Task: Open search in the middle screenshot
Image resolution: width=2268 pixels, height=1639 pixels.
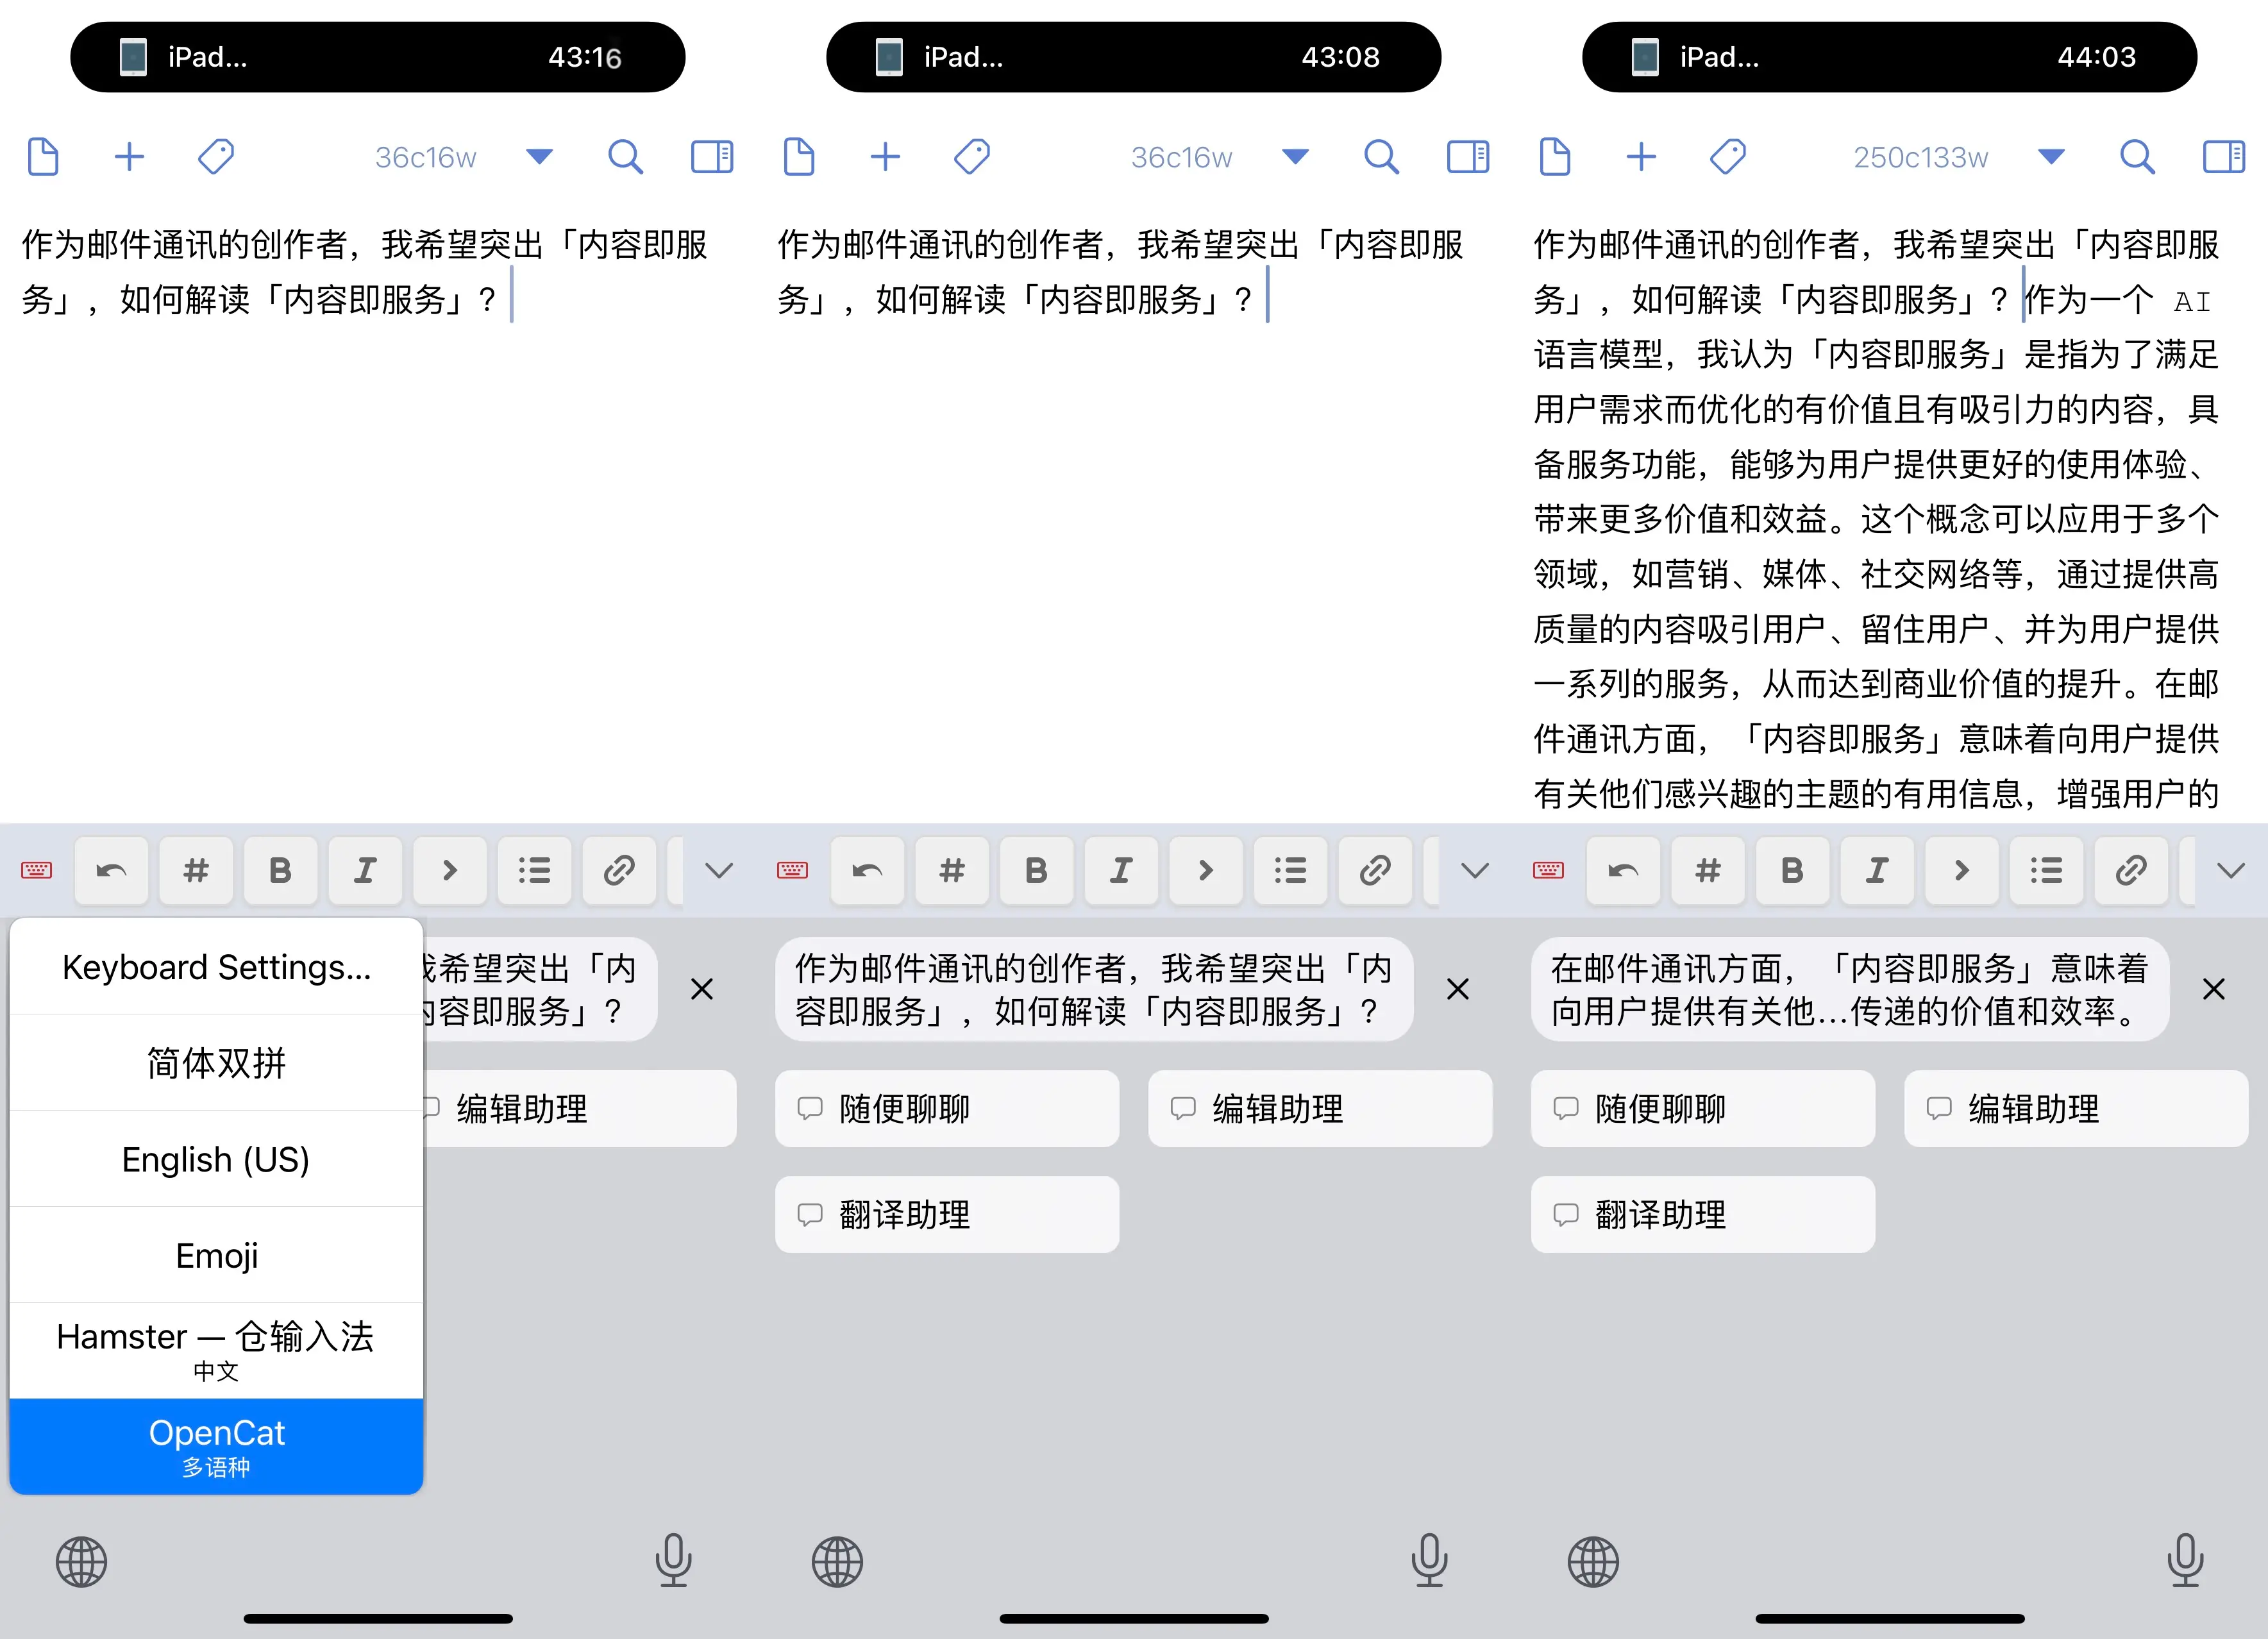Action: tap(1381, 157)
